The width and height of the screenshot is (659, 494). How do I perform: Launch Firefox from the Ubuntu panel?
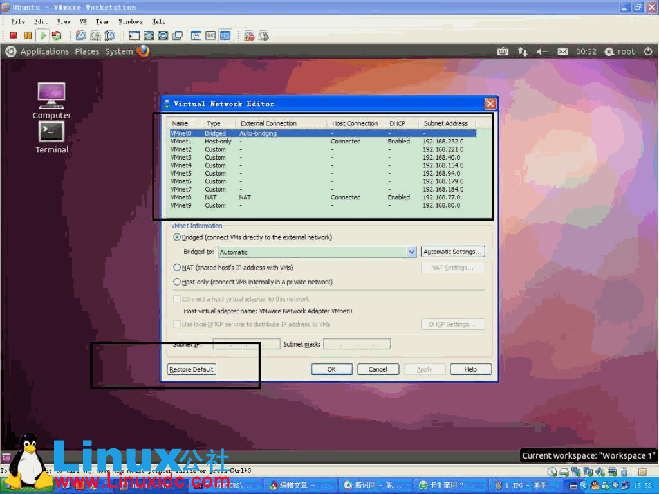pos(142,51)
